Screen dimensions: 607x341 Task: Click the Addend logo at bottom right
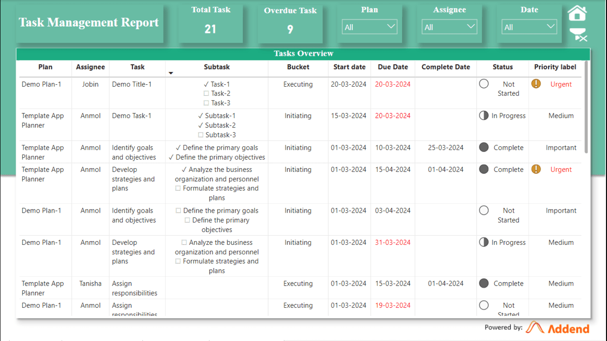tap(558, 328)
